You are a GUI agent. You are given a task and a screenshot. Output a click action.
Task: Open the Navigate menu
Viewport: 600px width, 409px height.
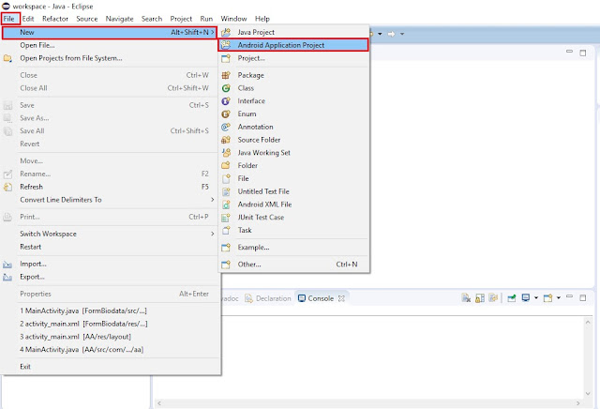(119, 19)
